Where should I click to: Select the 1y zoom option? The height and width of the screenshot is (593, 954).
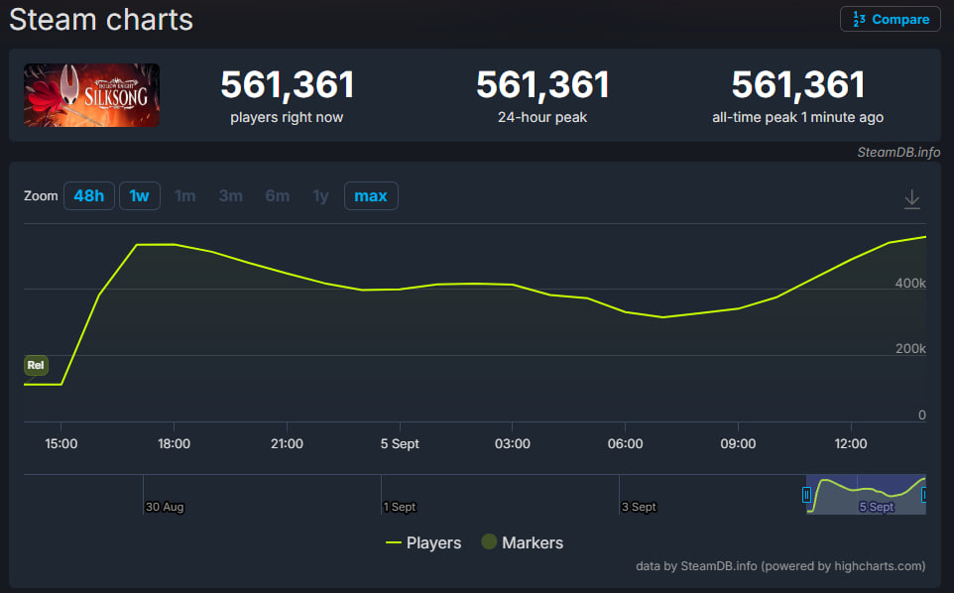[x=320, y=195]
